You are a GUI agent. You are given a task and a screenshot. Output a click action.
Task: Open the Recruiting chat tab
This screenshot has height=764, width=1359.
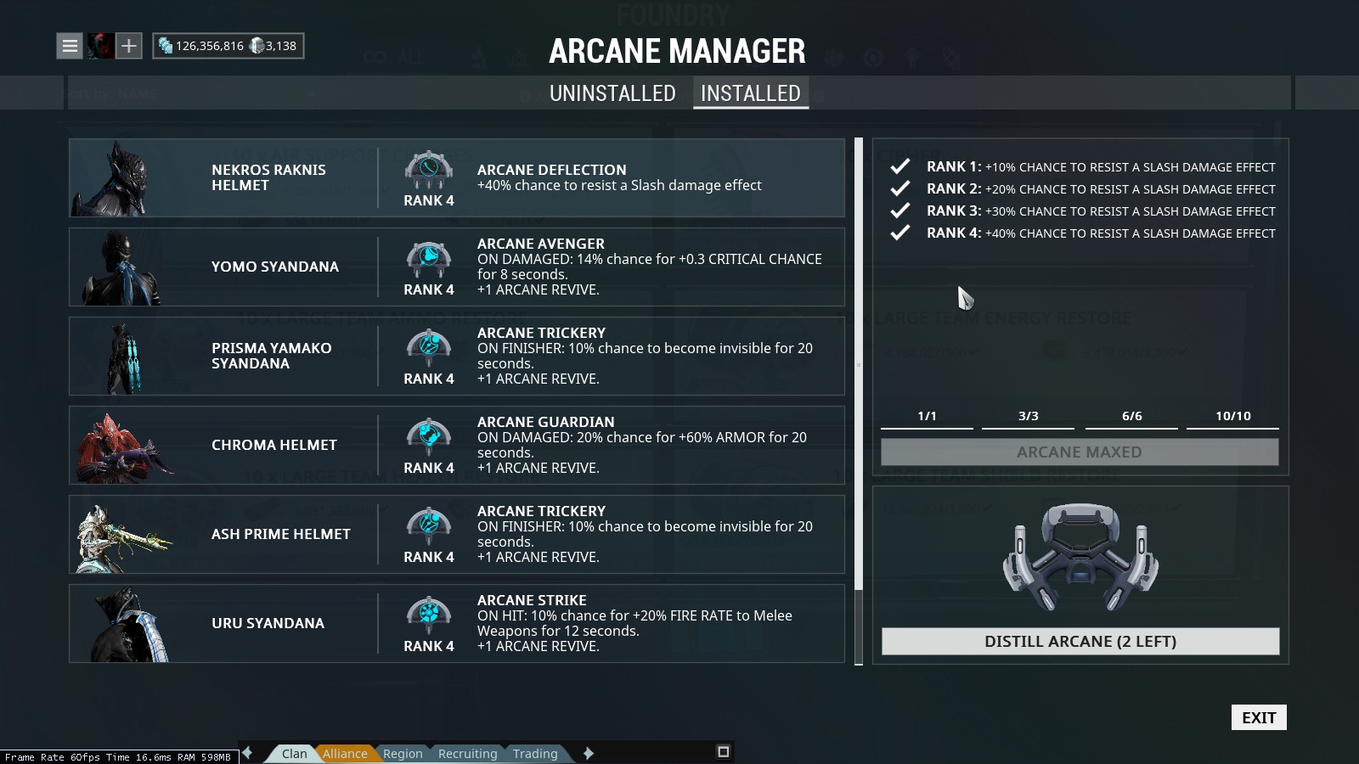pyautogui.click(x=467, y=754)
